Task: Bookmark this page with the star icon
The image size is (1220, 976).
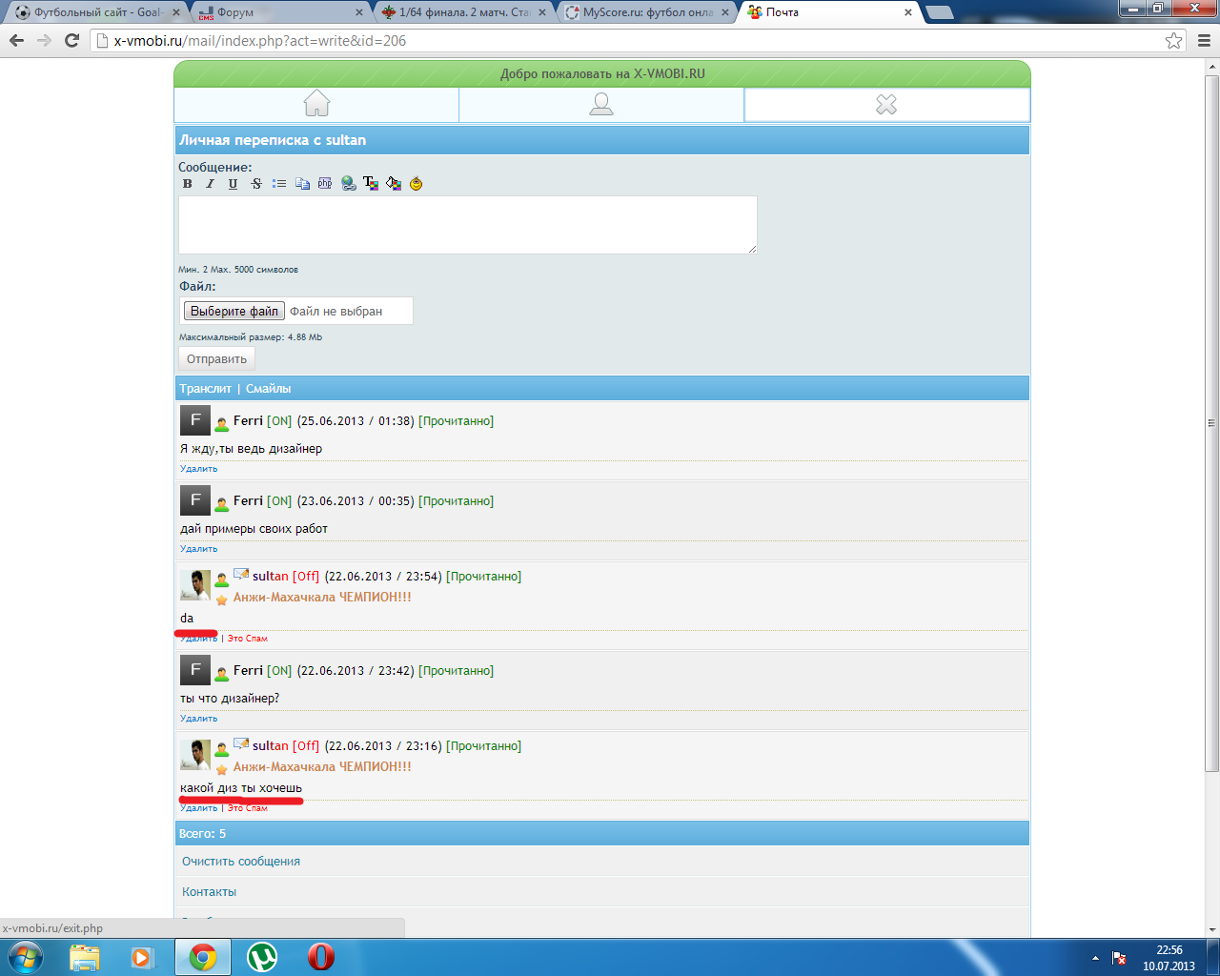Action: [1174, 40]
